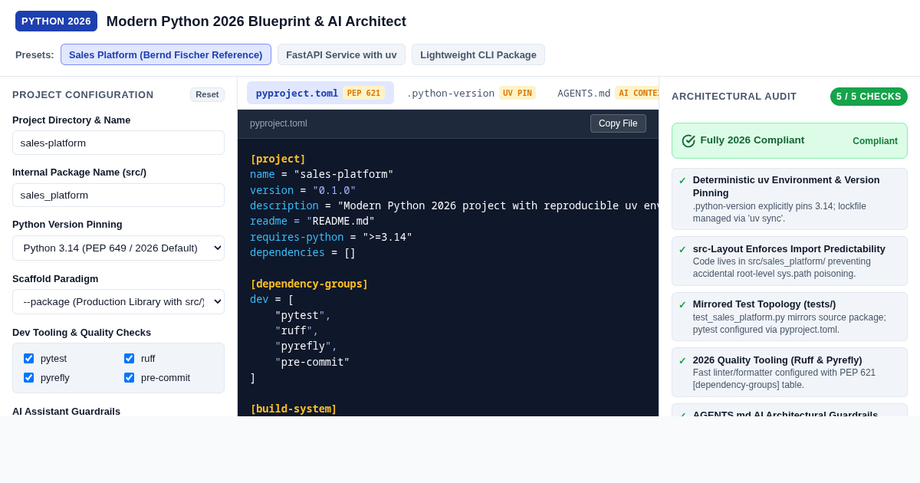Click the dependencies = [] code line
The width and height of the screenshot is (920, 483).
(303, 252)
